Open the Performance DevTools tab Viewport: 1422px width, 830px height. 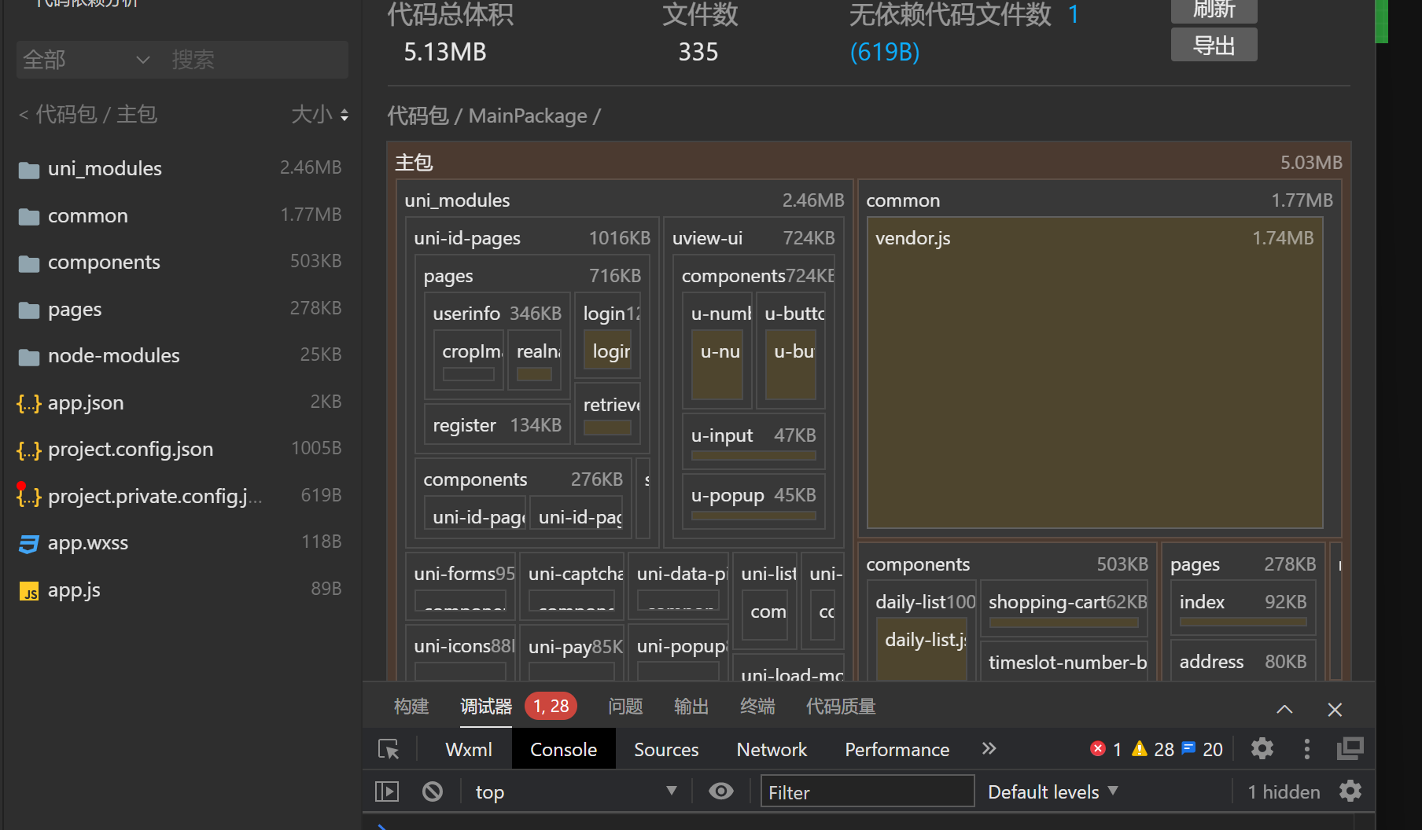(x=897, y=750)
